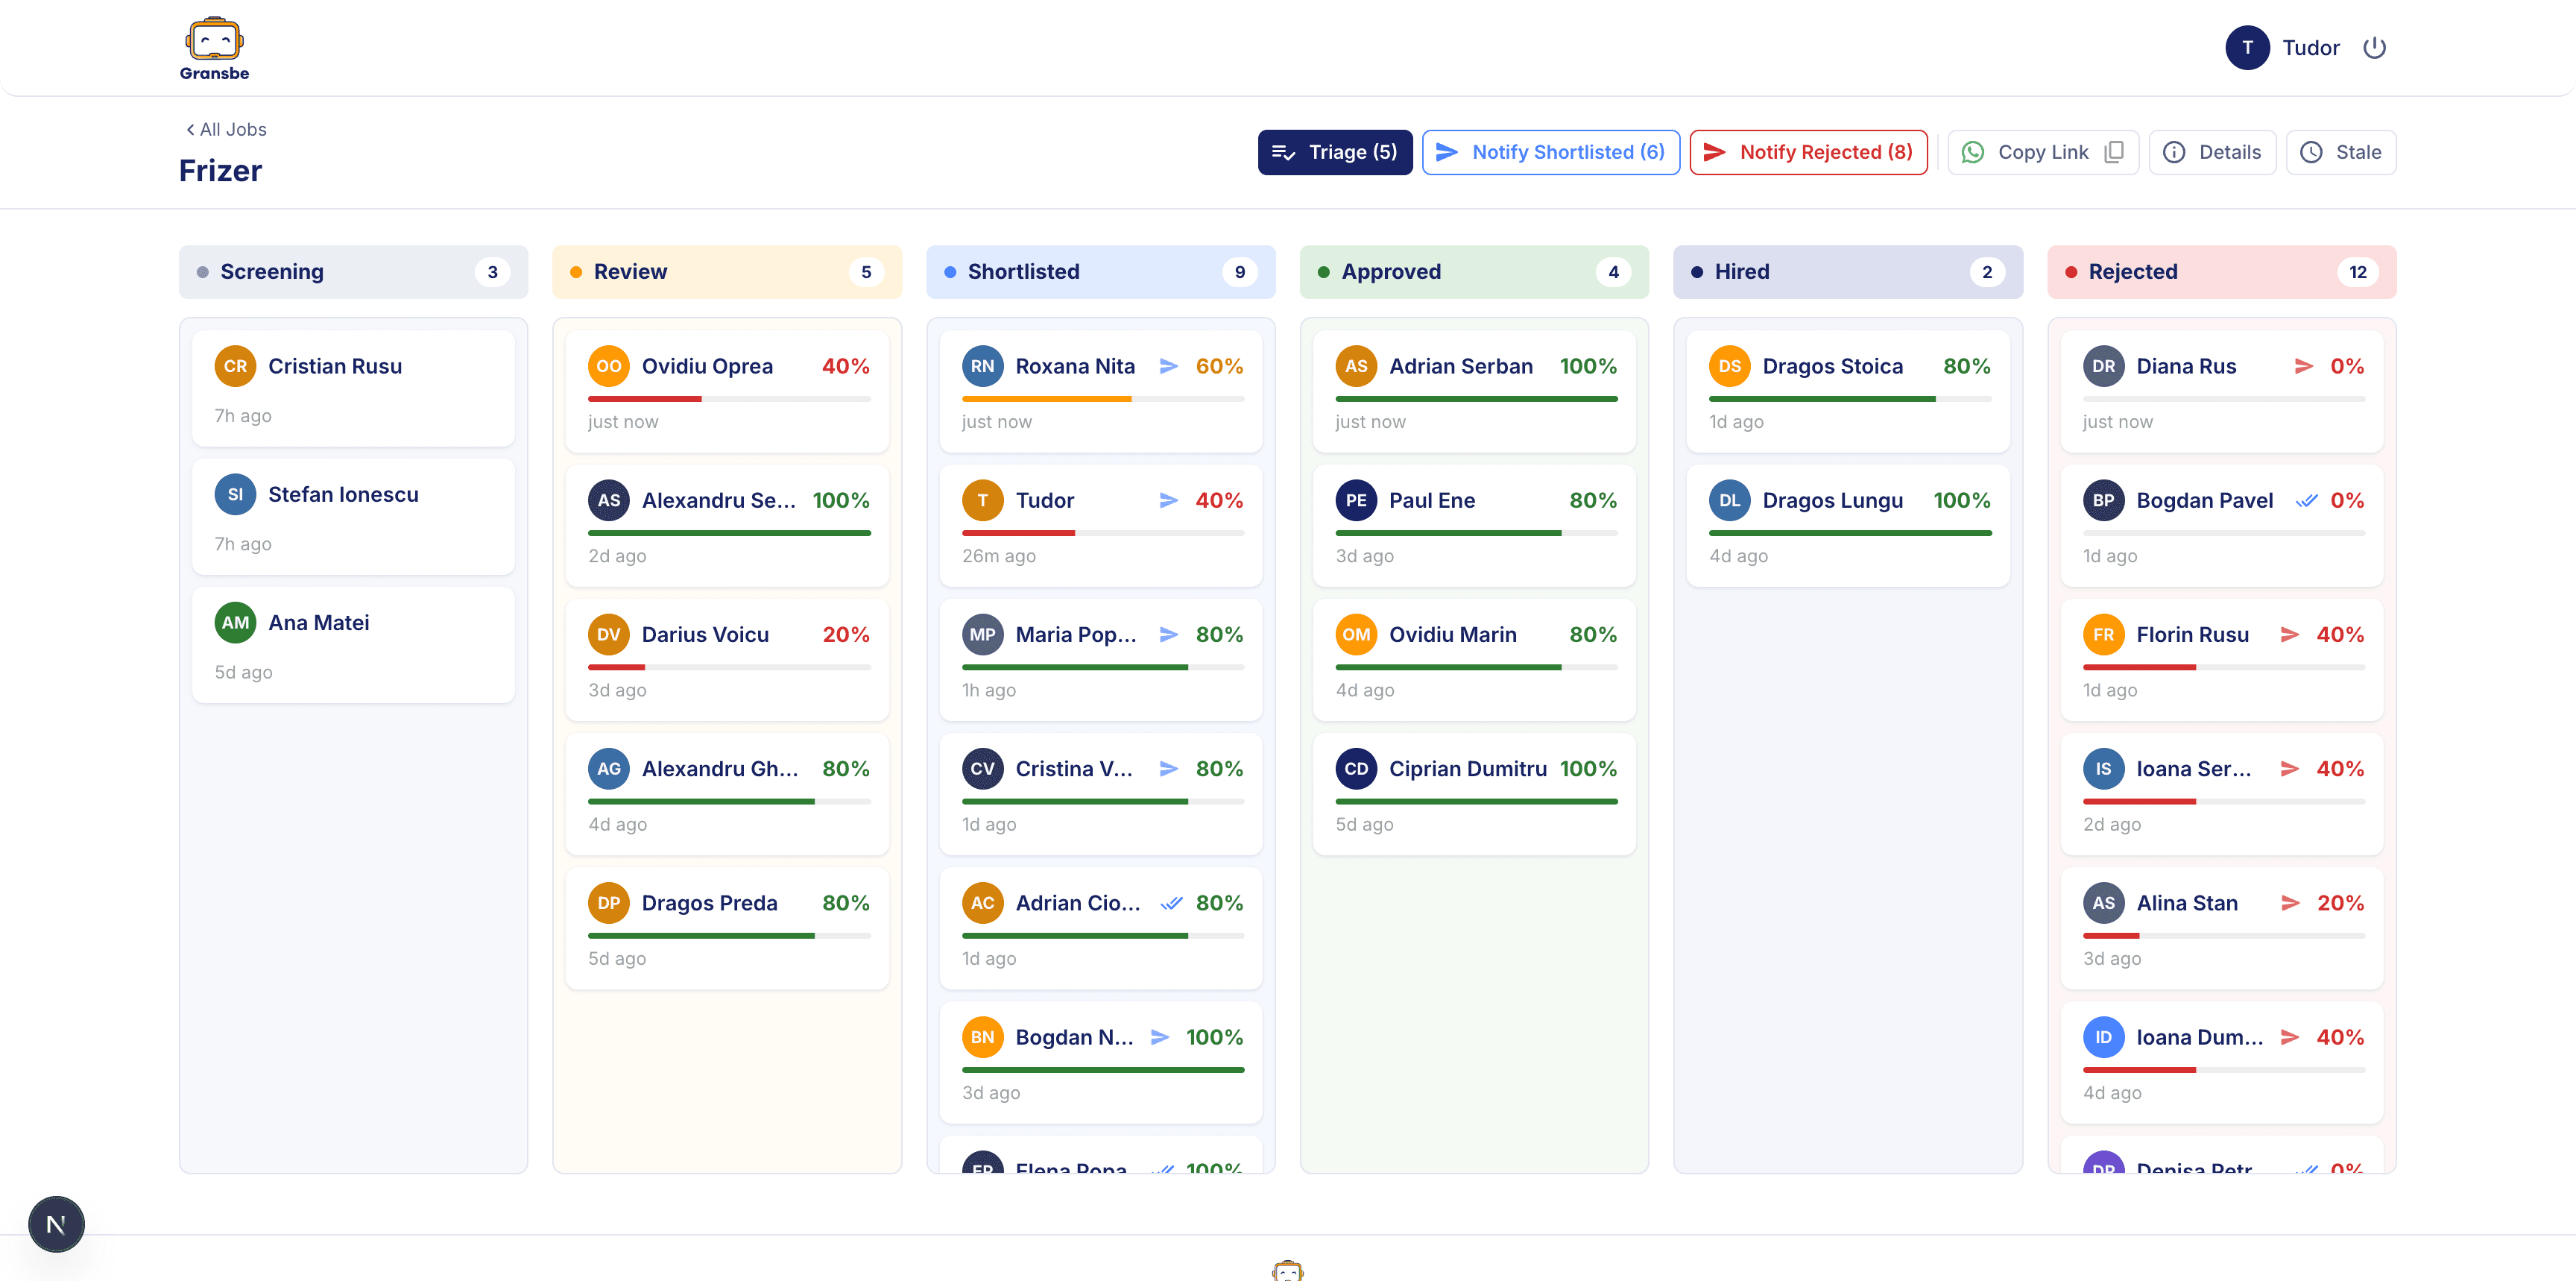Click the WhatsApp icon on Copy Link
Viewport: 2576px width, 1281px height.
click(1973, 152)
